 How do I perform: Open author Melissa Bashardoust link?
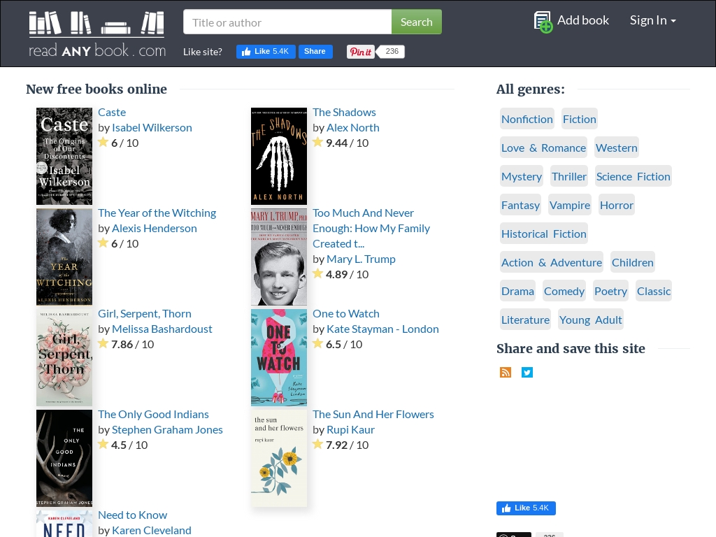point(162,329)
